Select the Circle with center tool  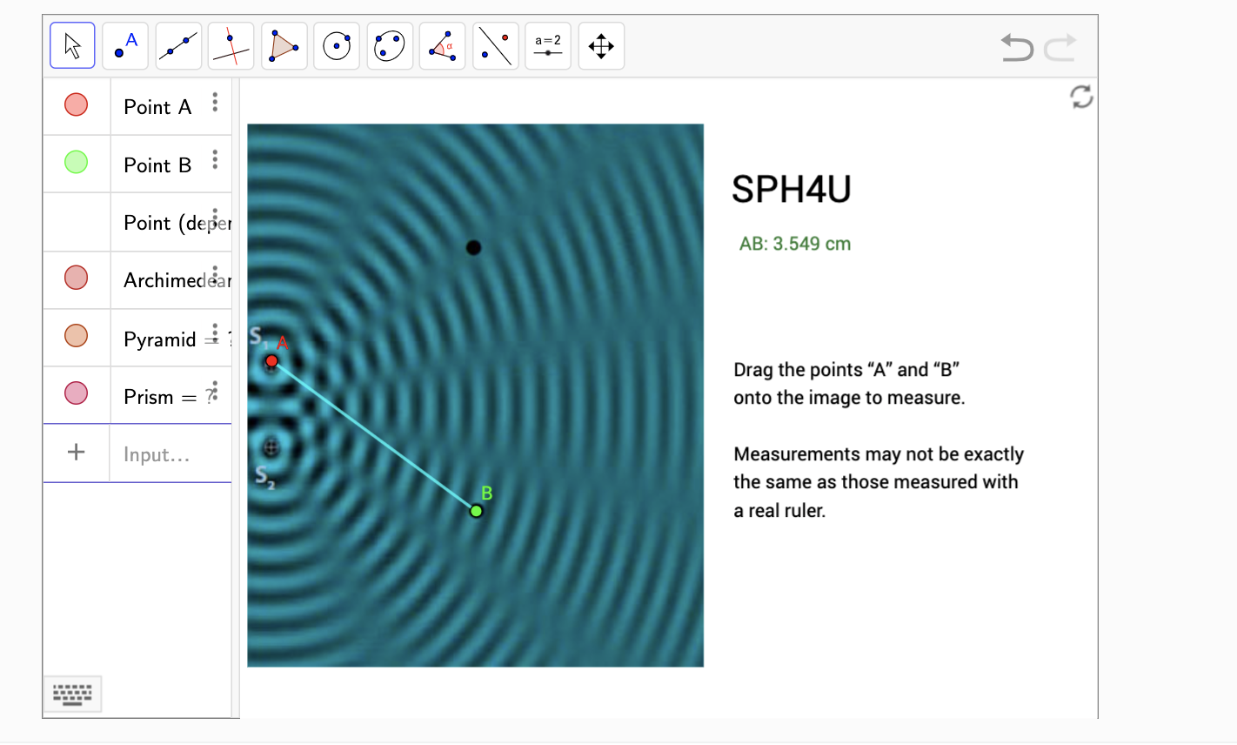tap(337, 46)
